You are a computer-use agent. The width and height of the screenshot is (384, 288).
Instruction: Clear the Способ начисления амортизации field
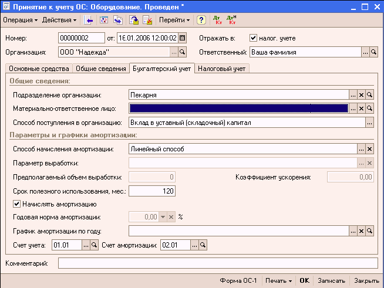370,149
